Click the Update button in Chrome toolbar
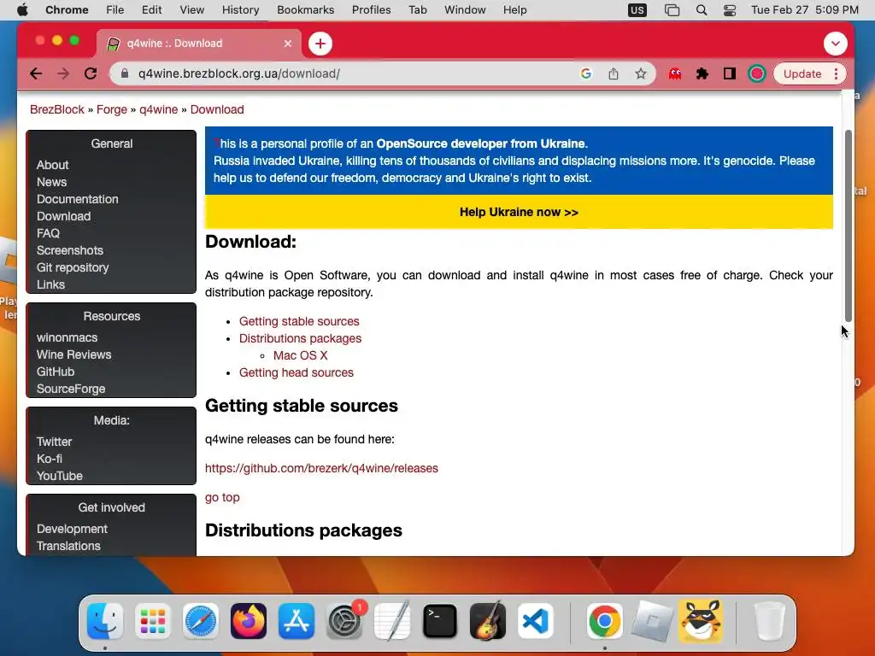This screenshot has height=656, width=875. coord(802,73)
